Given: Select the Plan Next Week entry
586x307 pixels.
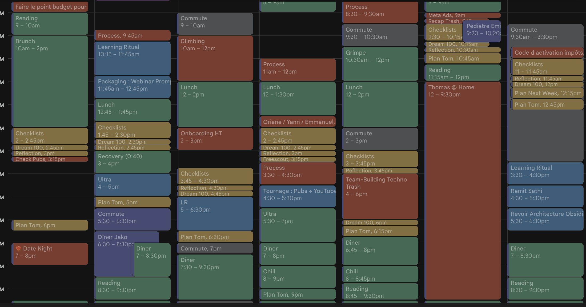Looking at the screenshot, I should (x=547, y=93).
